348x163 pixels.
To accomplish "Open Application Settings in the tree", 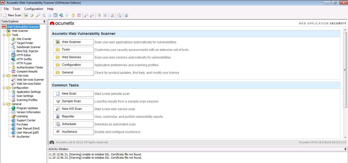I will 29,92.
